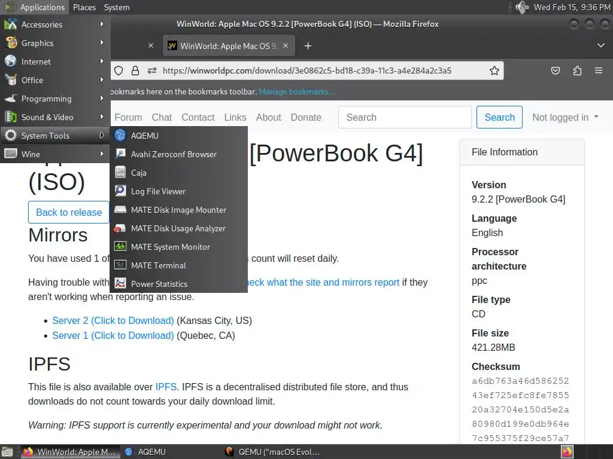The height and width of the screenshot is (459, 613).
Task: Expand the Sound & Video submenu arrow
Action: point(102,117)
